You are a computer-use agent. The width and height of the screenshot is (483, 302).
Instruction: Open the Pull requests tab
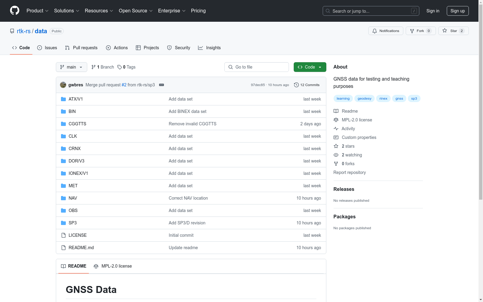click(81, 48)
